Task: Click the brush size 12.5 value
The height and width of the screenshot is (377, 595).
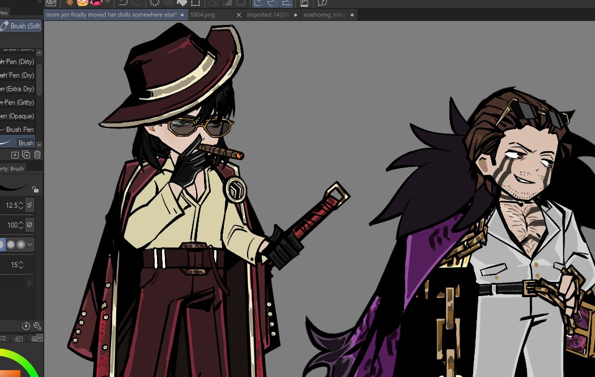Action: [x=11, y=205]
